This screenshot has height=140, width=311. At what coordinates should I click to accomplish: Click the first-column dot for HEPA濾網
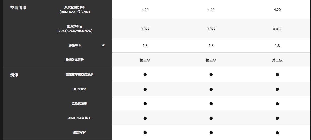coord(145,89)
